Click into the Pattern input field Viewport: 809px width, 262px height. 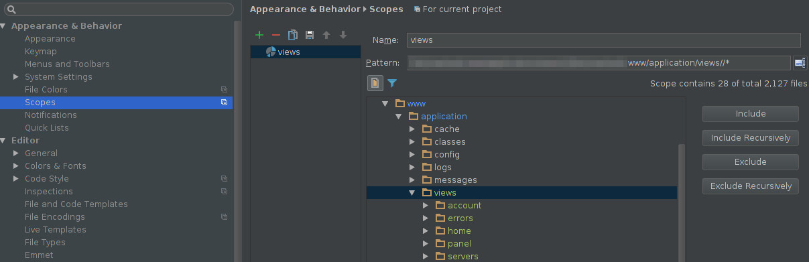click(x=599, y=63)
